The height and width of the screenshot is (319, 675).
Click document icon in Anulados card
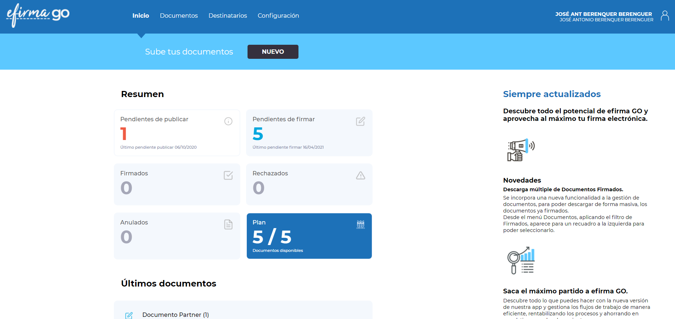pos(228,224)
